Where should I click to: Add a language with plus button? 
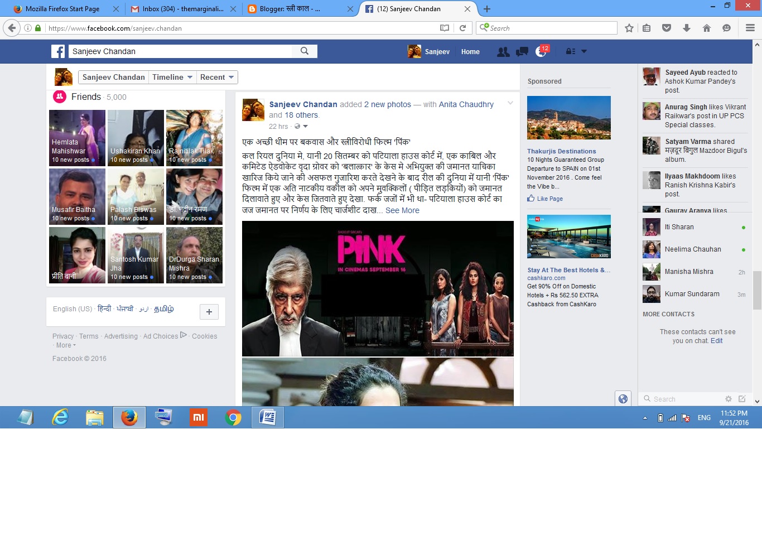pyautogui.click(x=209, y=312)
